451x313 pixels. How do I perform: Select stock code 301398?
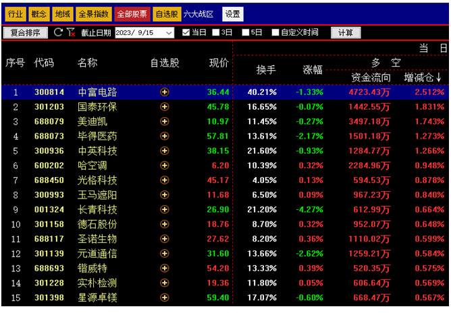pyautogui.click(x=49, y=298)
